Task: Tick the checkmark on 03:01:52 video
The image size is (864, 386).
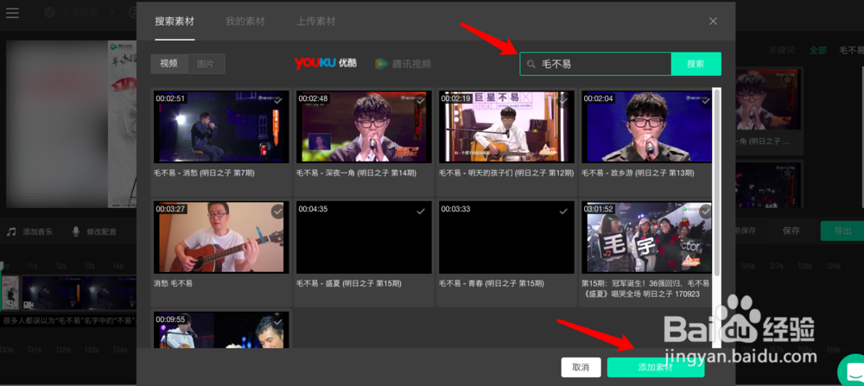Action: (x=705, y=211)
